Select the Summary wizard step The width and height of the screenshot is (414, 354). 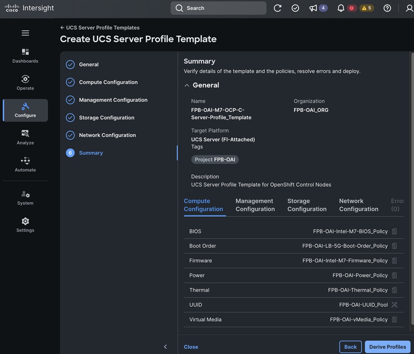coord(84,153)
